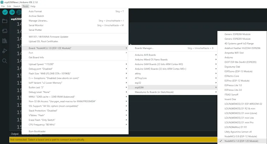267x144 pixels.
Task: Click the Upload arrow button
Action: (12, 12)
